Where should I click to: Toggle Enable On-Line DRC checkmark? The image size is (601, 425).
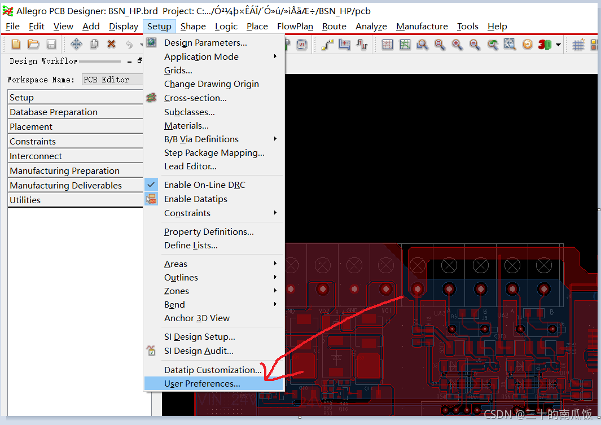pyautogui.click(x=151, y=185)
